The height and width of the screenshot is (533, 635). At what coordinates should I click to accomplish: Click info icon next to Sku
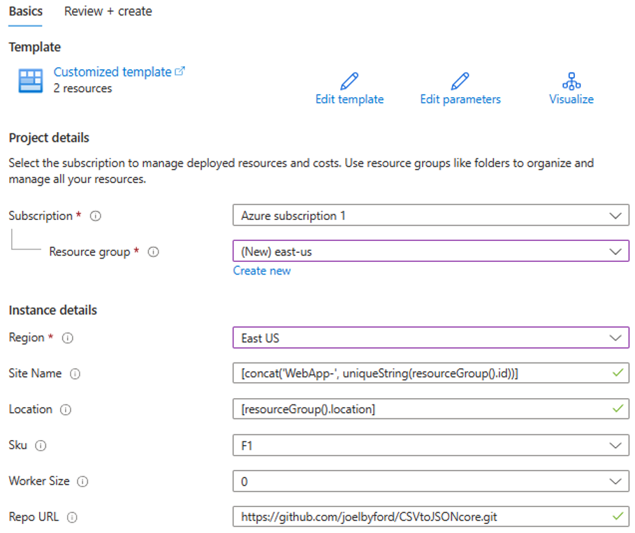[x=41, y=446]
